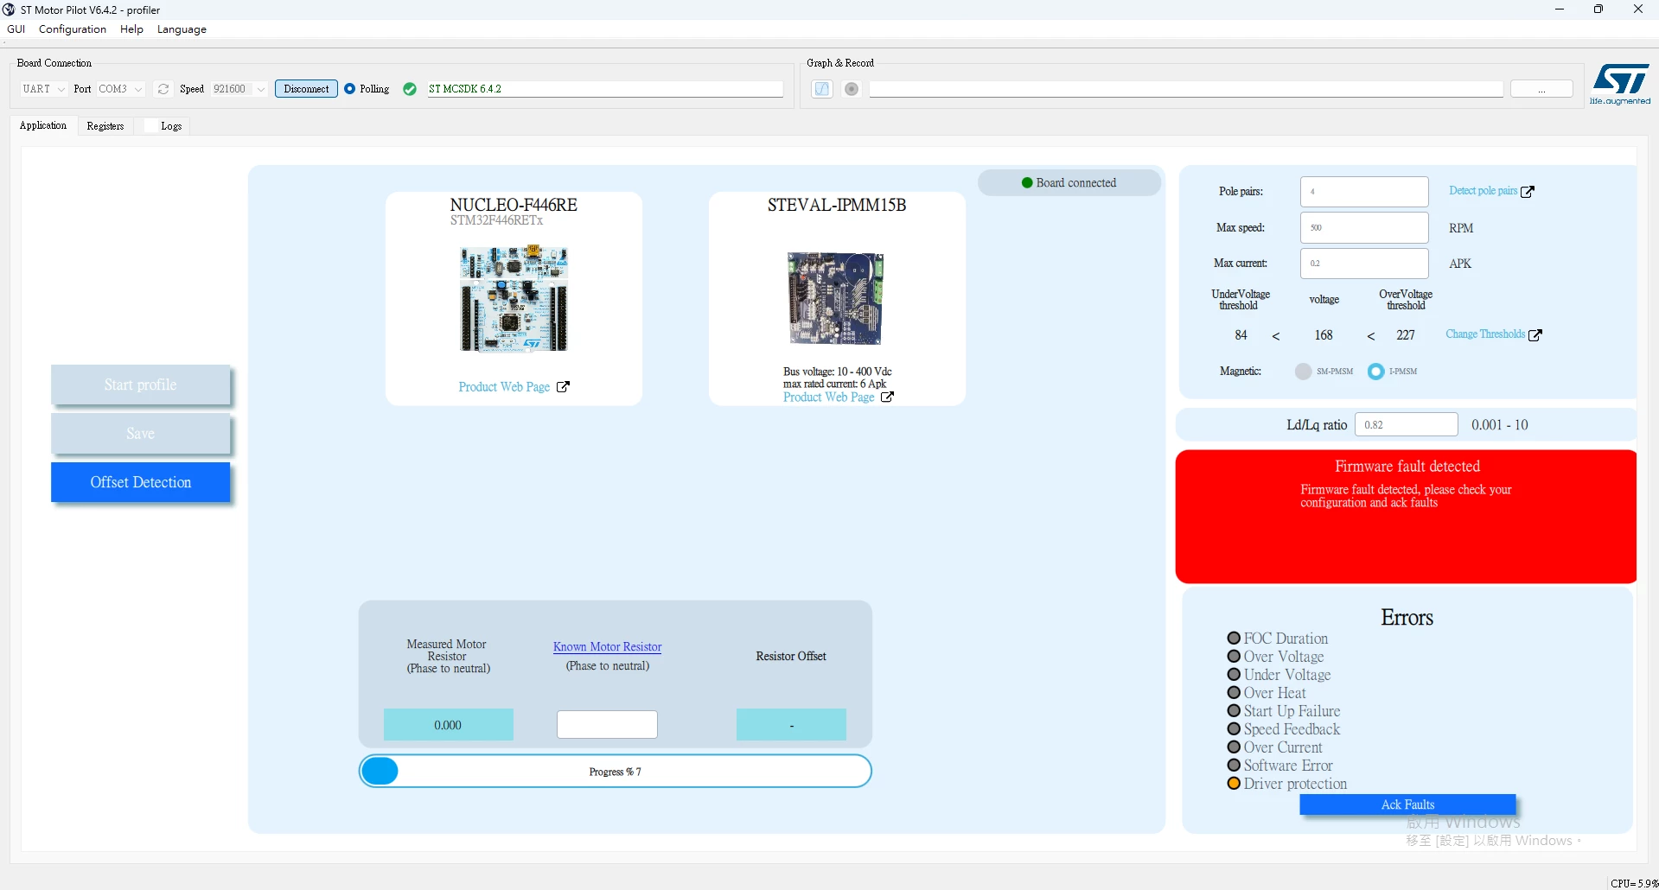Toggle the Polling radio button
The image size is (1659, 890).
pos(349,89)
